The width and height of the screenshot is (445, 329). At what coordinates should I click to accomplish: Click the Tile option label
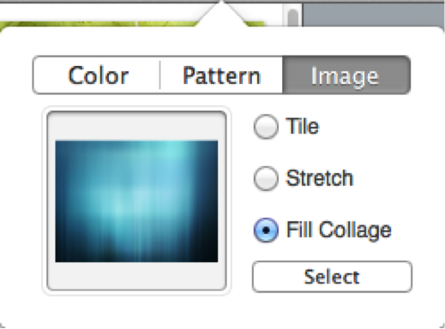point(303,126)
